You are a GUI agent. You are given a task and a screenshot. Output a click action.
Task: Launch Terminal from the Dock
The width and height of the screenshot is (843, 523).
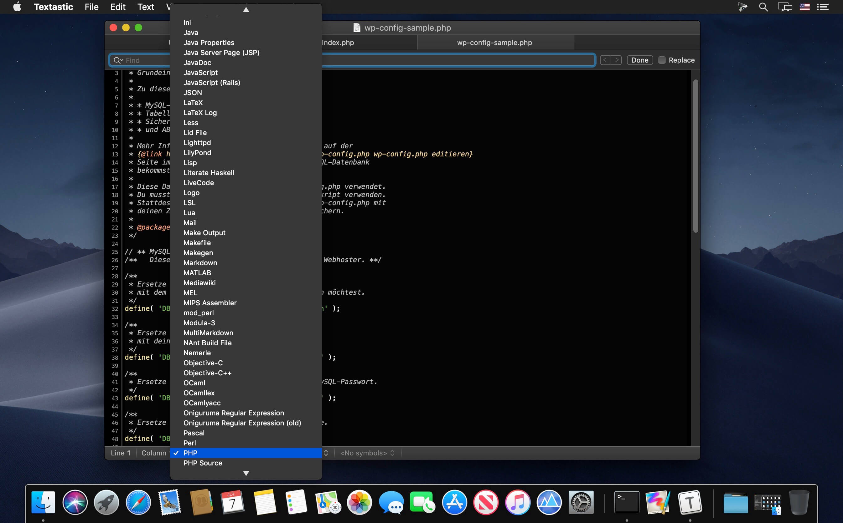coord(626,502)
